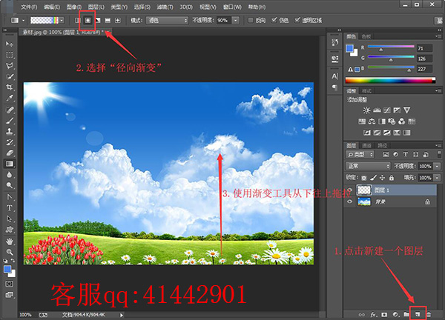Open the 编辑(E) menu
Viewport: 445px width, 320px height.
52,7
